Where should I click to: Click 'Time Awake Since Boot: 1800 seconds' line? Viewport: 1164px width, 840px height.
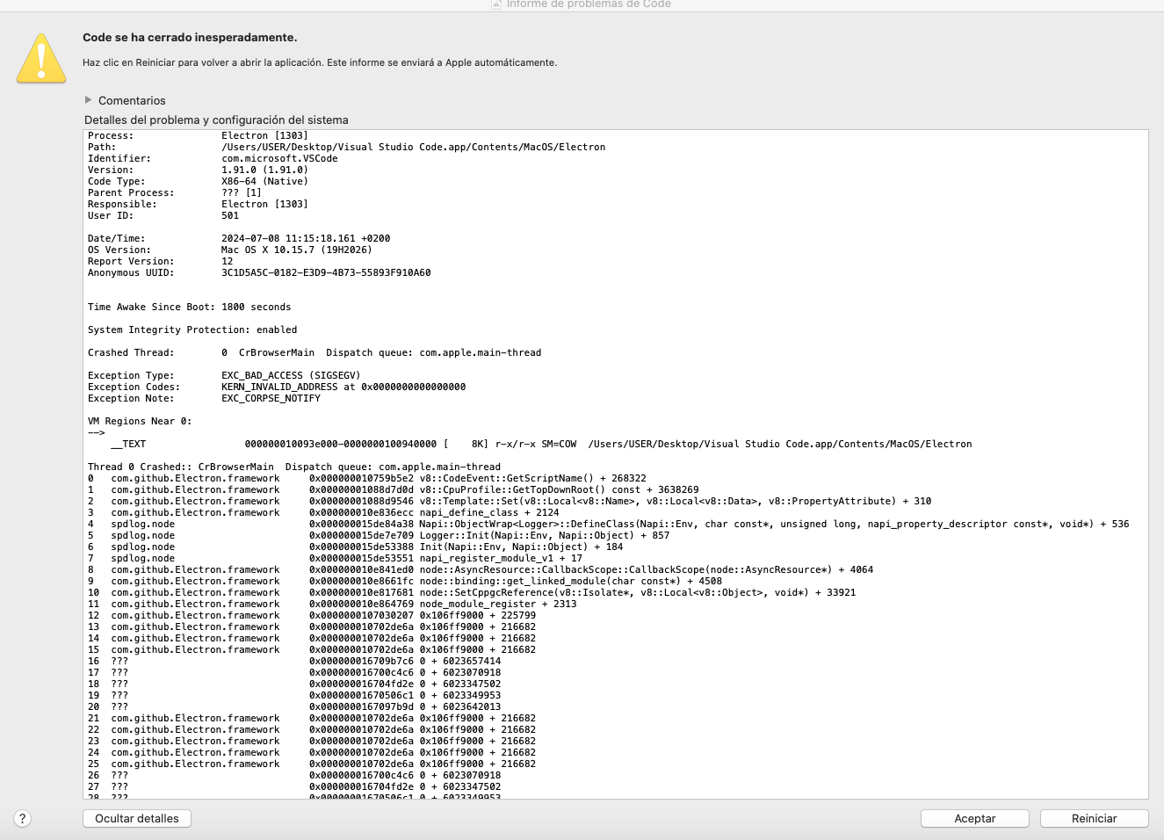tap(189, 307)
